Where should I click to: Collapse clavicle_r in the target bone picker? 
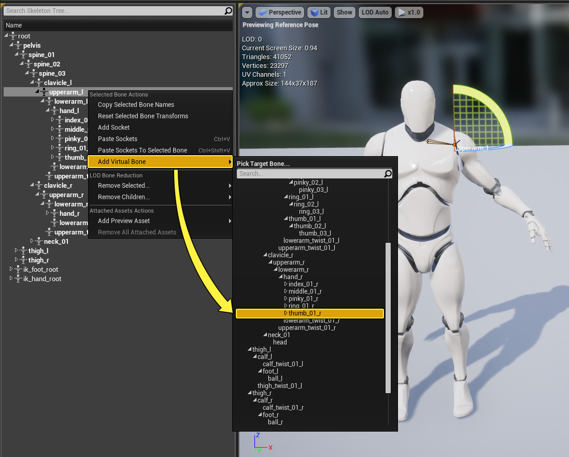coord(265,255)
